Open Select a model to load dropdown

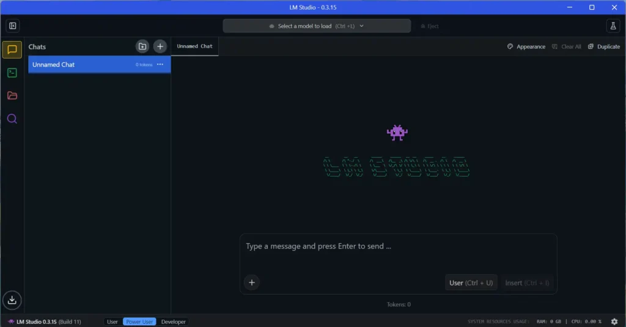317,26
